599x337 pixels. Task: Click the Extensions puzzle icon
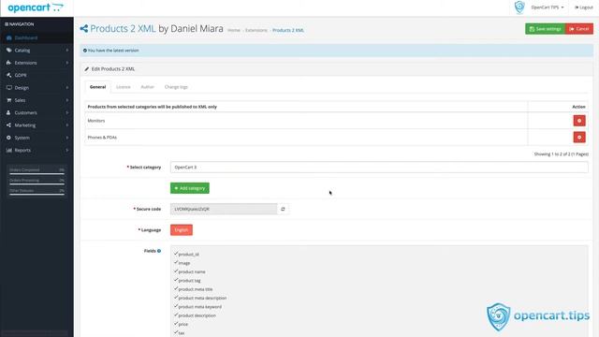pos(8,63)
